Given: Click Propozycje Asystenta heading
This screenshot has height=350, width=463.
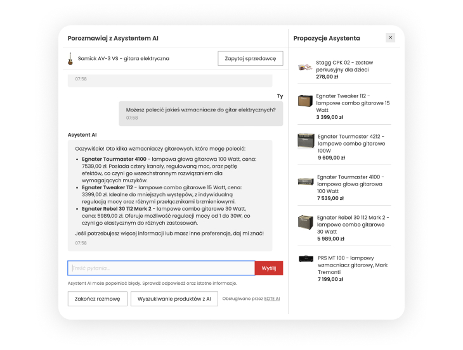Looking at the screenshot, I should [327, 39].
